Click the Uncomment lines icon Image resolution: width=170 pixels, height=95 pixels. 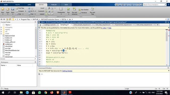pyautogui.click(x=49, y=11)
